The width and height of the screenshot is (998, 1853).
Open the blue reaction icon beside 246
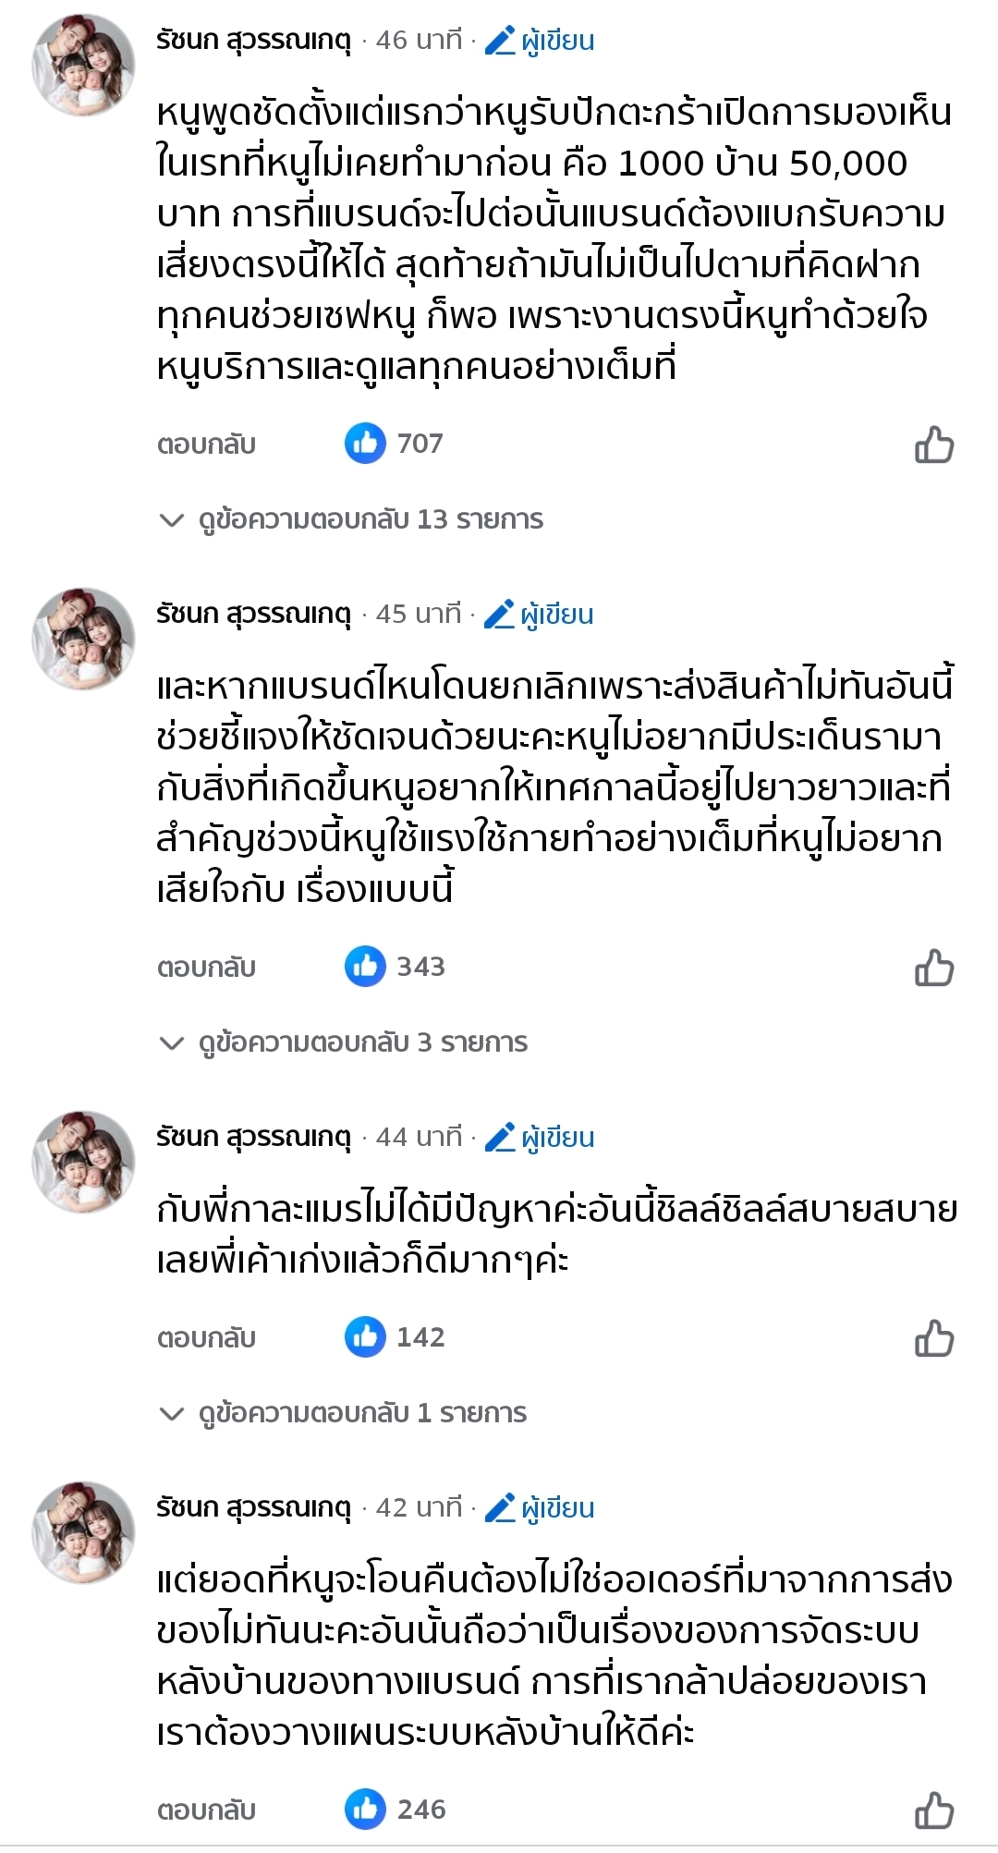pyautogui.click(x=365, y=1810)
